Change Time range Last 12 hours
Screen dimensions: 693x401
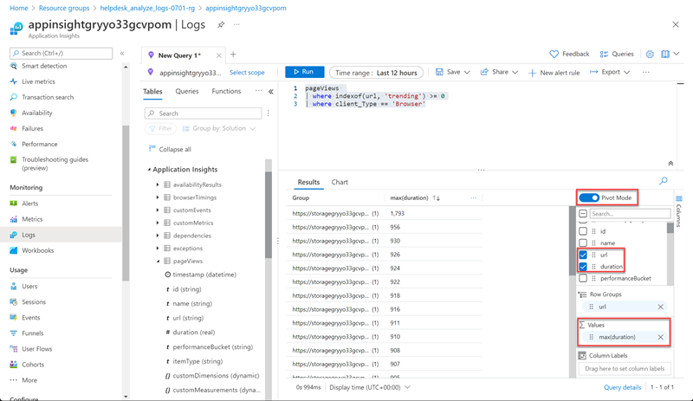tap(376, 73)
